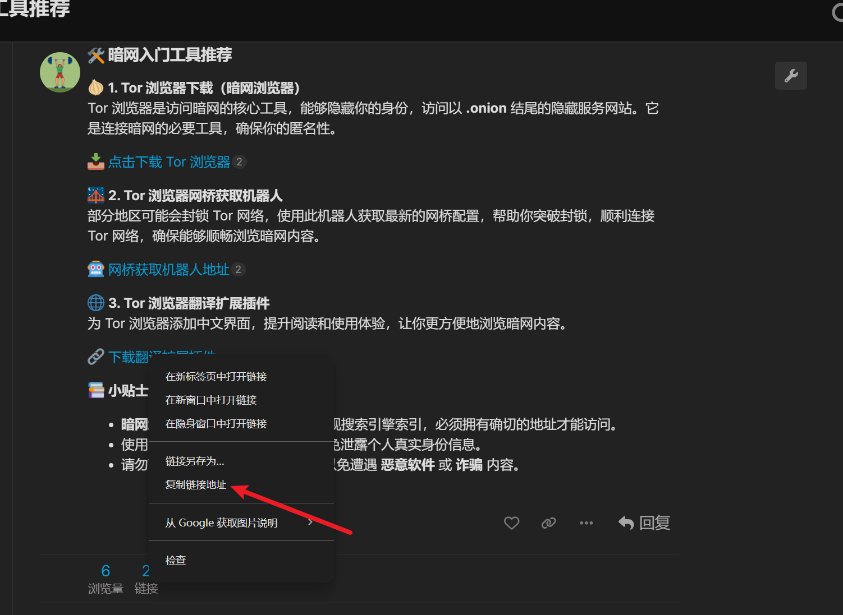Image resolution: width=843 pixels, height=615 pixels.
Task: Open link 网桥获取机器人地址
Action: (x=168, y=270)
